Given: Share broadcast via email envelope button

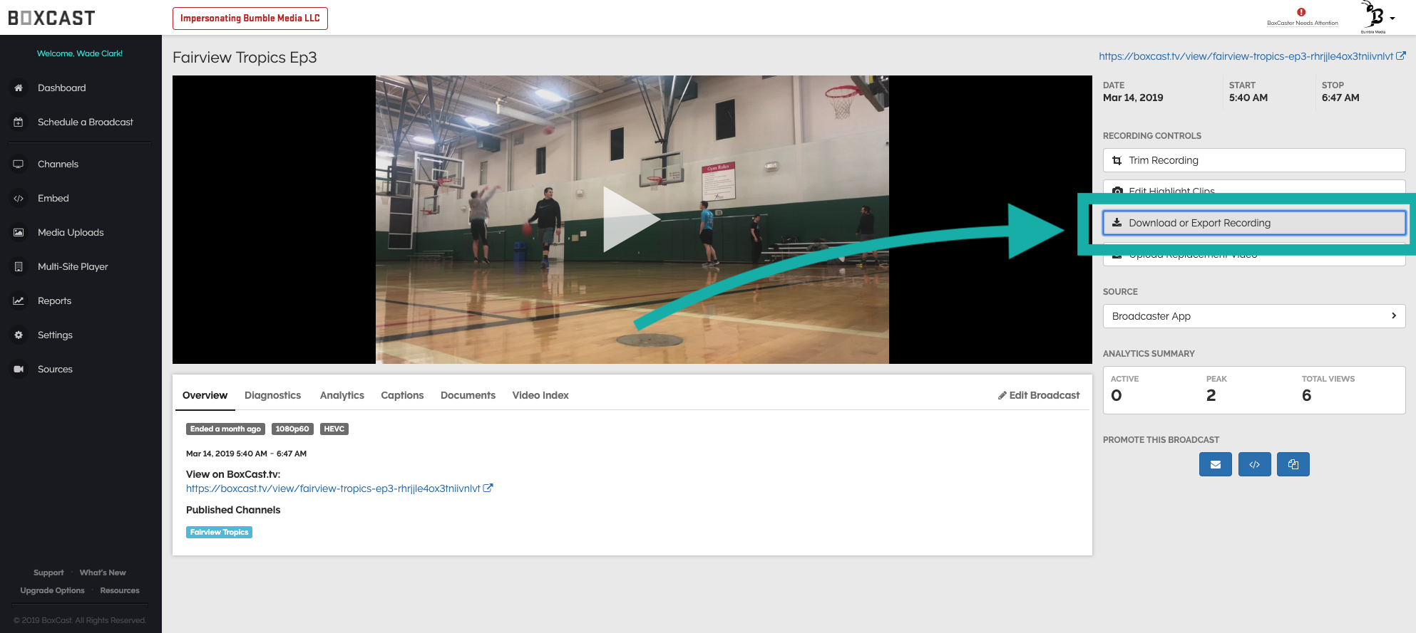Looking at the screenshot, I should click(1215, 464).
